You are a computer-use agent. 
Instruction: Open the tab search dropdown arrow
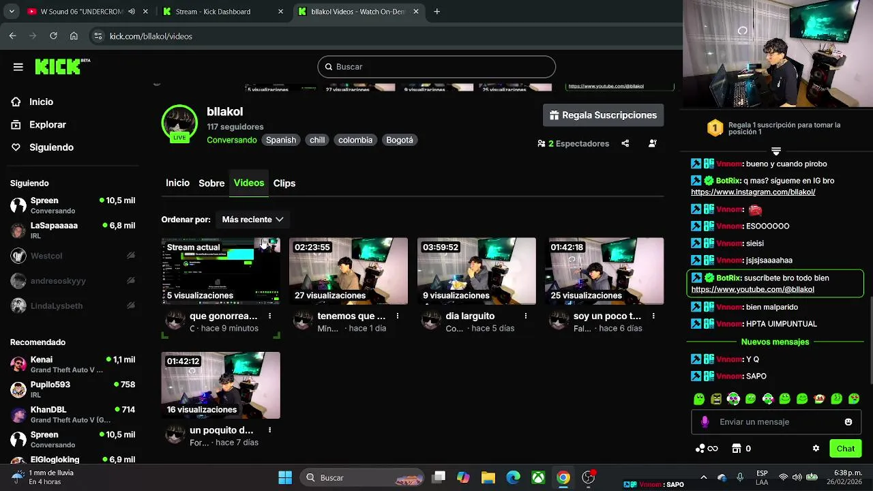coord(11,12)
